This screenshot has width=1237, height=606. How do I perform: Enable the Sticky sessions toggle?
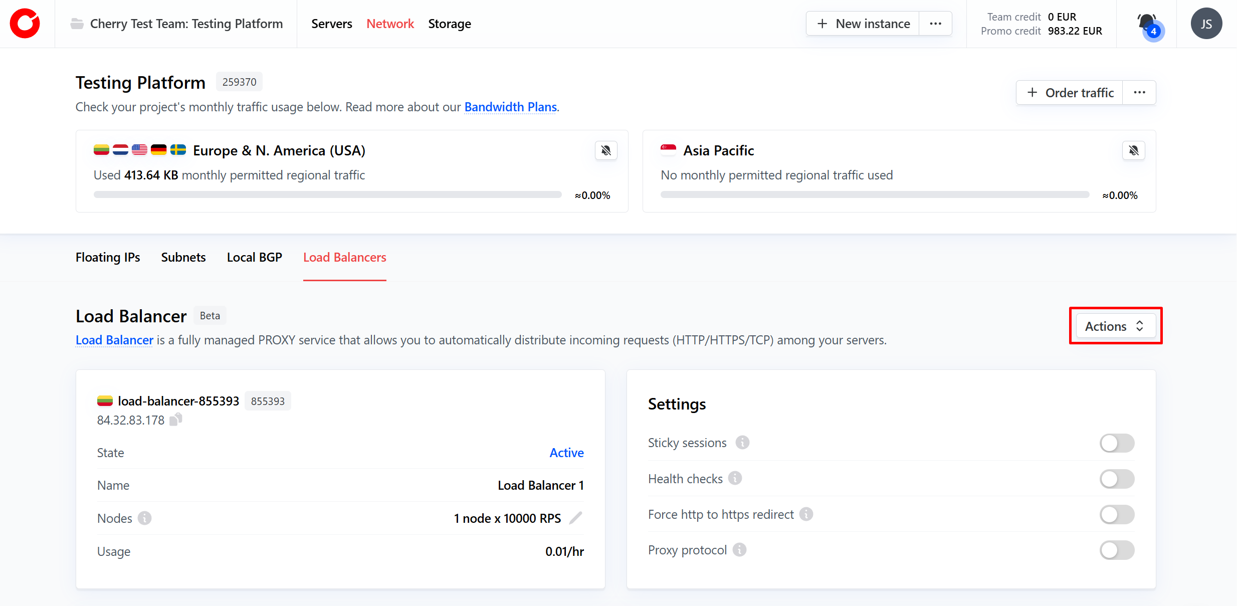(1117, 443)
